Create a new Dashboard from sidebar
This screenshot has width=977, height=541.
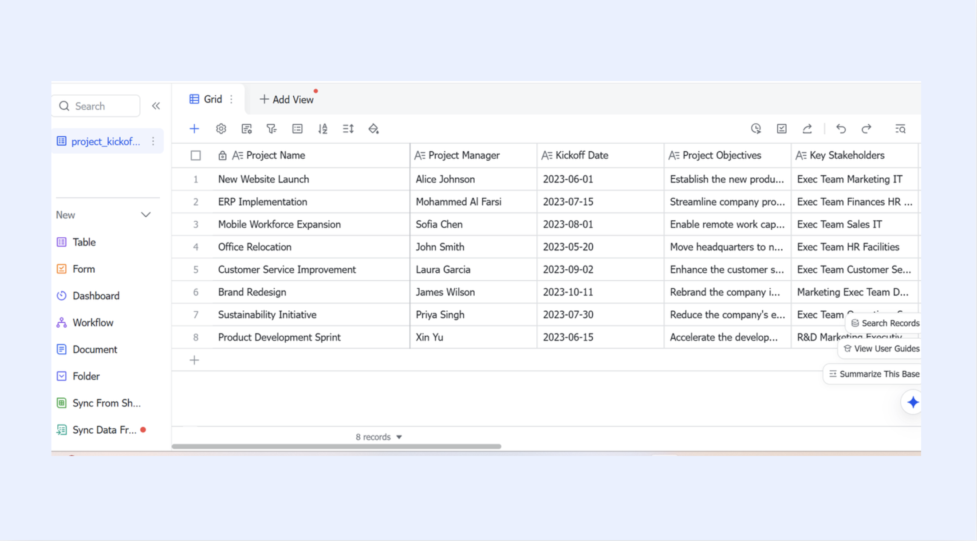88,296
